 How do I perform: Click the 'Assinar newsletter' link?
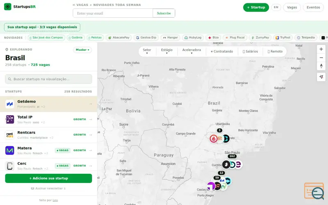(48, 189)
